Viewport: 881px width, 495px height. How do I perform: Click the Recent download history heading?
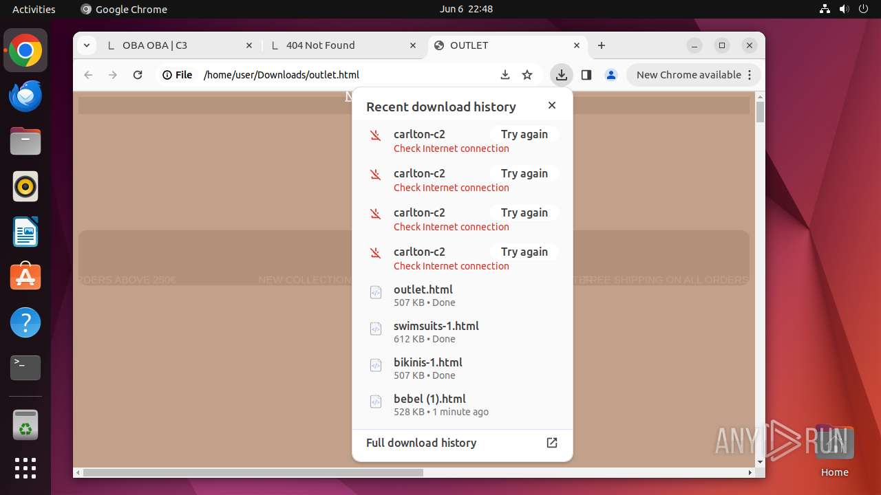tap(441, 107)
